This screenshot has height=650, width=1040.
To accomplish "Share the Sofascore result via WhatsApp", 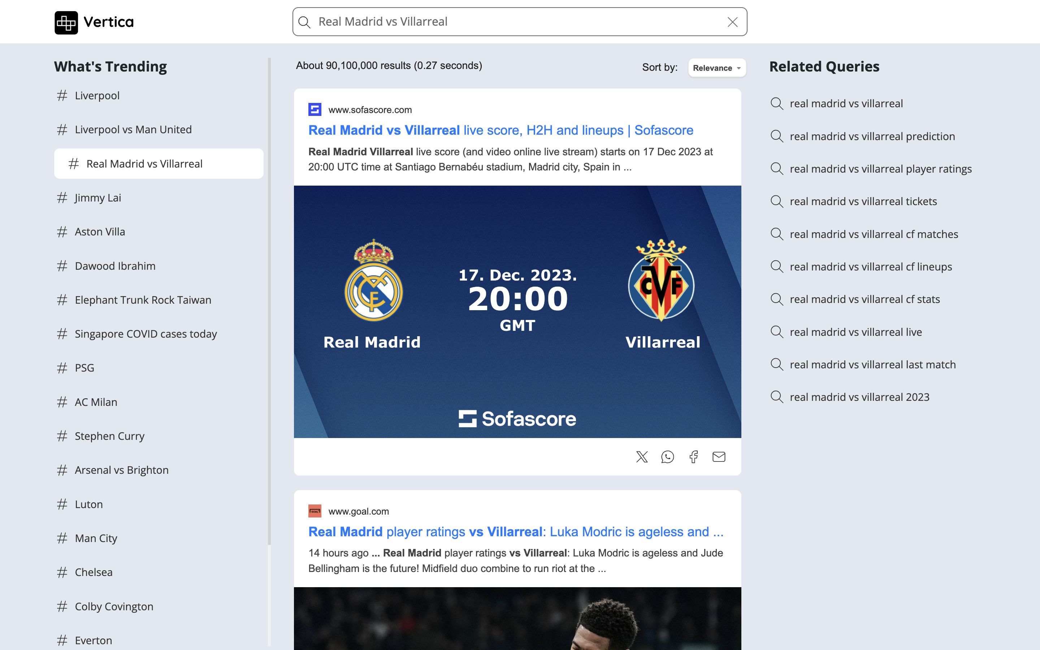I will tap(667, 456).
